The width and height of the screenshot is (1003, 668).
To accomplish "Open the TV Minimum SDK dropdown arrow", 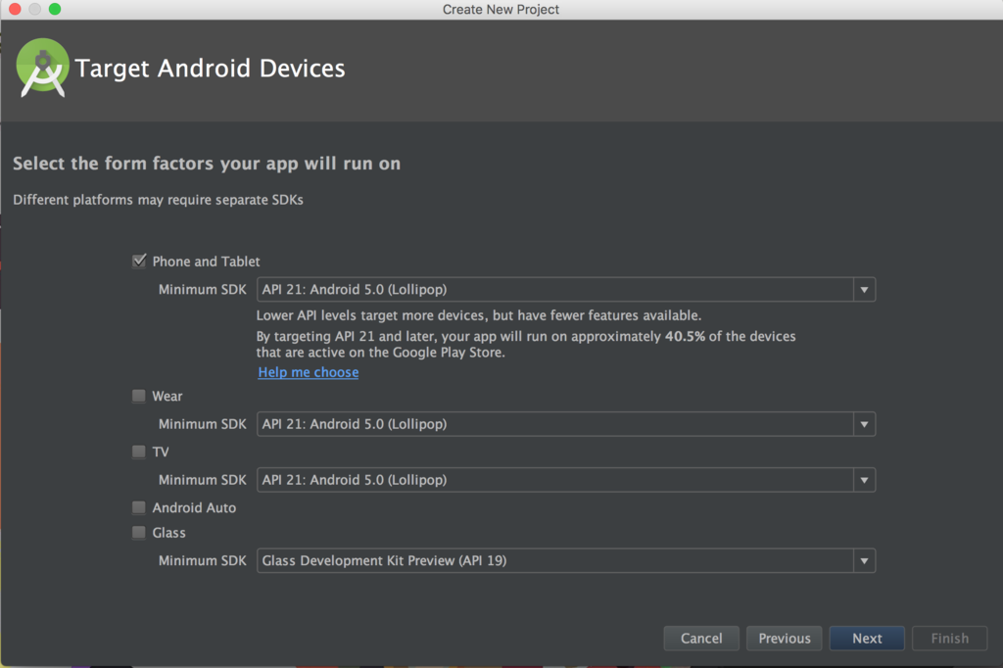I will (864, 480).
